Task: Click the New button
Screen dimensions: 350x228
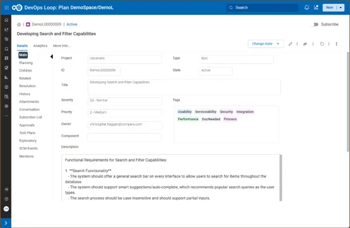Action: (330, 8)
